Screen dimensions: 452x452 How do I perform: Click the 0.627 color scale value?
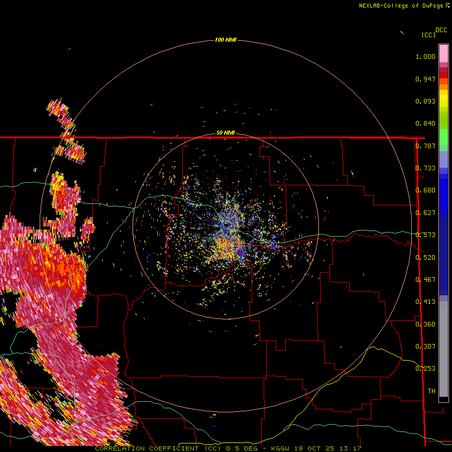point(425,213)
